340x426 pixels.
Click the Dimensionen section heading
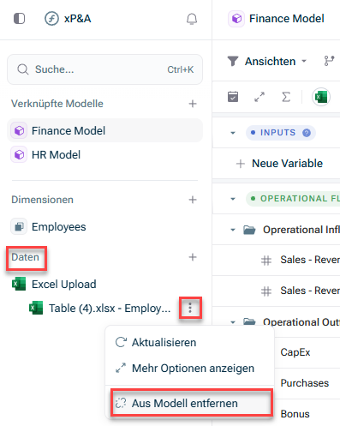click(x=42, y=200)
